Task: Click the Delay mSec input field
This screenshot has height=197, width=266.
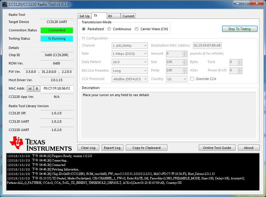Action: 175,70
